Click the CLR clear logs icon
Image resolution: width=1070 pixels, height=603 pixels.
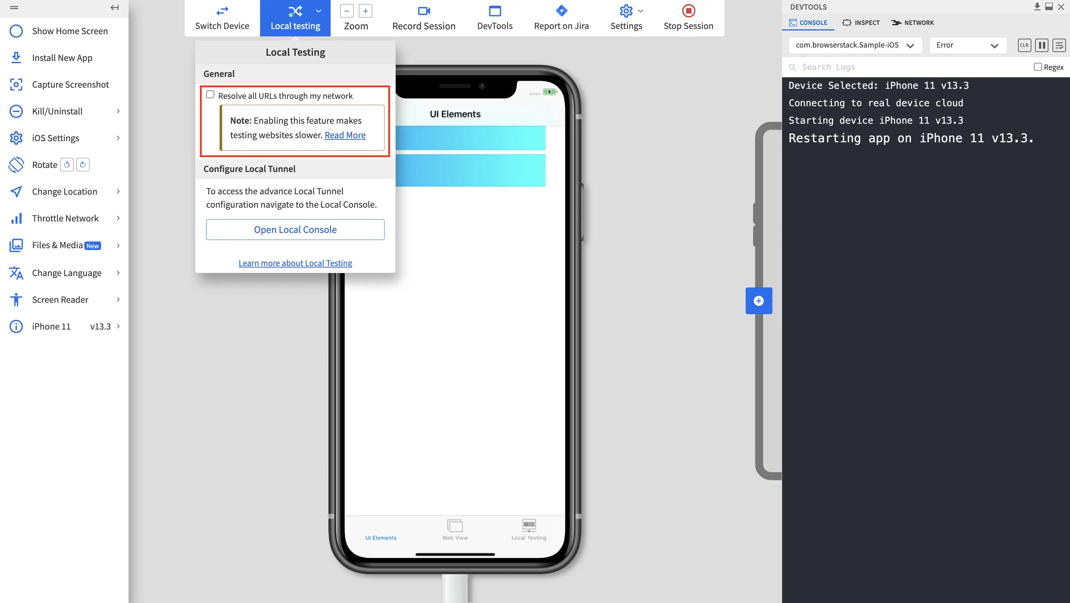[1024, 45]
